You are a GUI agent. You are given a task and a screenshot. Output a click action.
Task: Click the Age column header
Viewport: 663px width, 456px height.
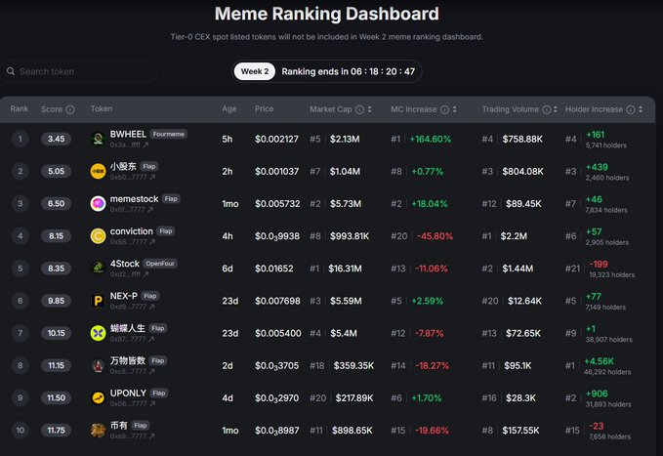[229, 109]
